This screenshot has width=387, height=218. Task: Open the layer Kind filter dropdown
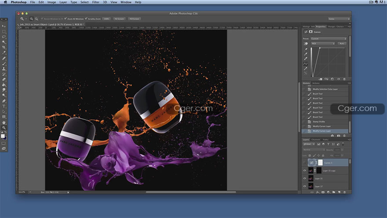[309, 144]
